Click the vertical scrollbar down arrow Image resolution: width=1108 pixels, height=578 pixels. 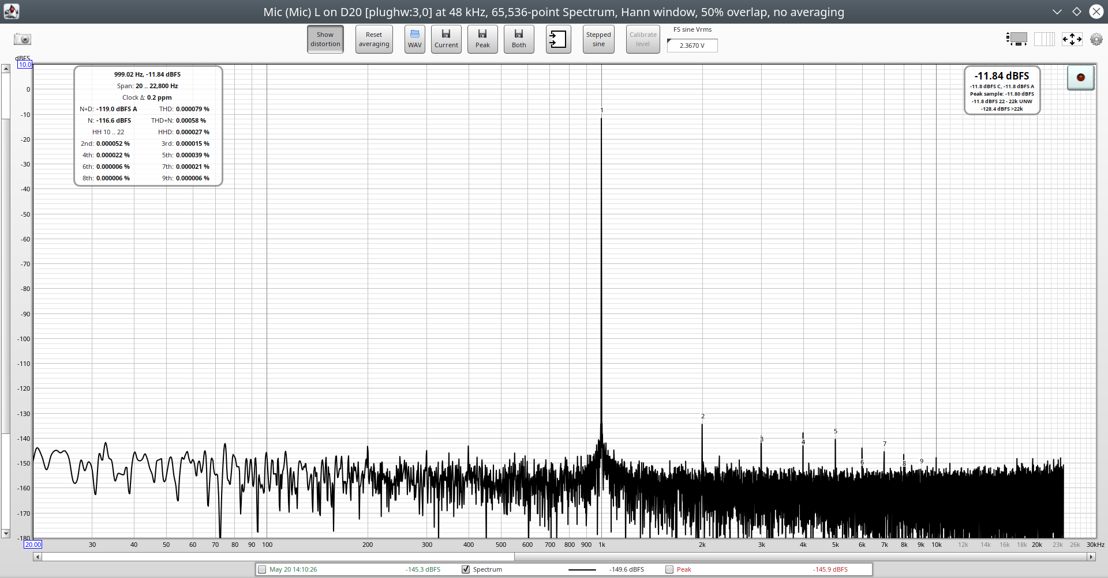coord(6,534)
